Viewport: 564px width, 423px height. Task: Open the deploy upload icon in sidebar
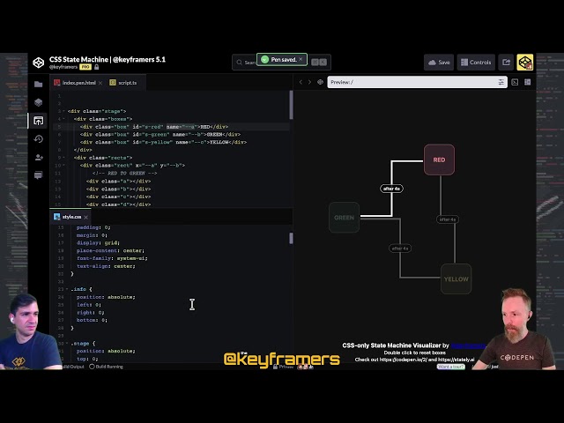(38, 121)
